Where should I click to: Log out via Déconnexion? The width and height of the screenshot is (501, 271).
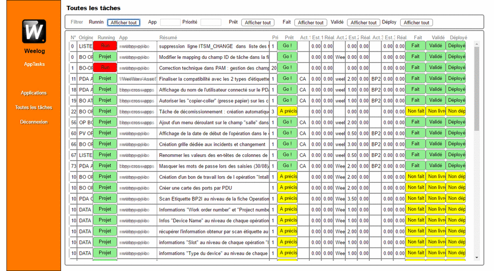(34, 122)
